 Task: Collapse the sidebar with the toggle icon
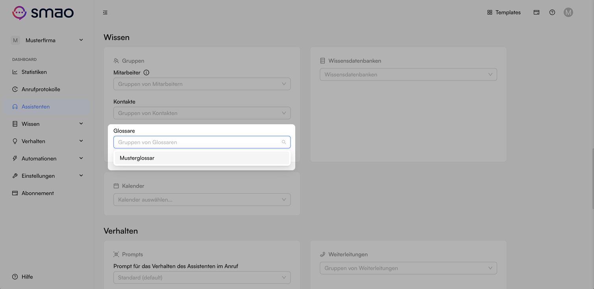105,13
